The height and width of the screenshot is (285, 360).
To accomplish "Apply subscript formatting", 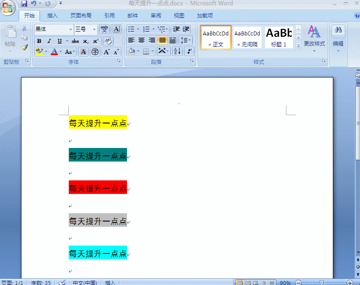I will 85,41.
